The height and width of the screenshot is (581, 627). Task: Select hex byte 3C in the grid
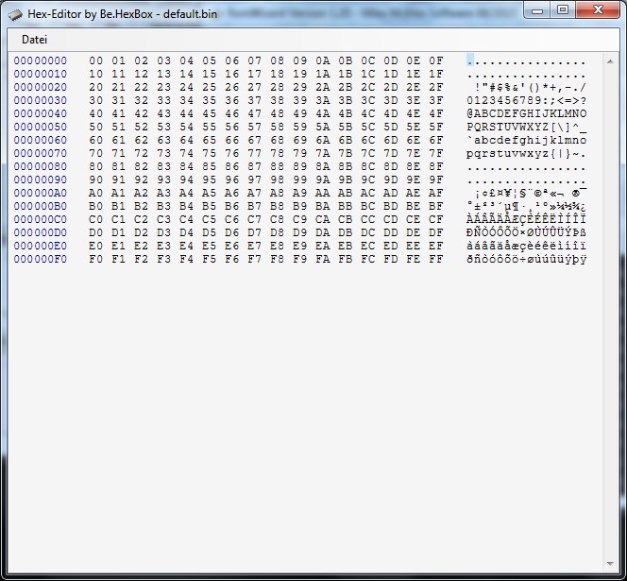(x=367, y=100)
